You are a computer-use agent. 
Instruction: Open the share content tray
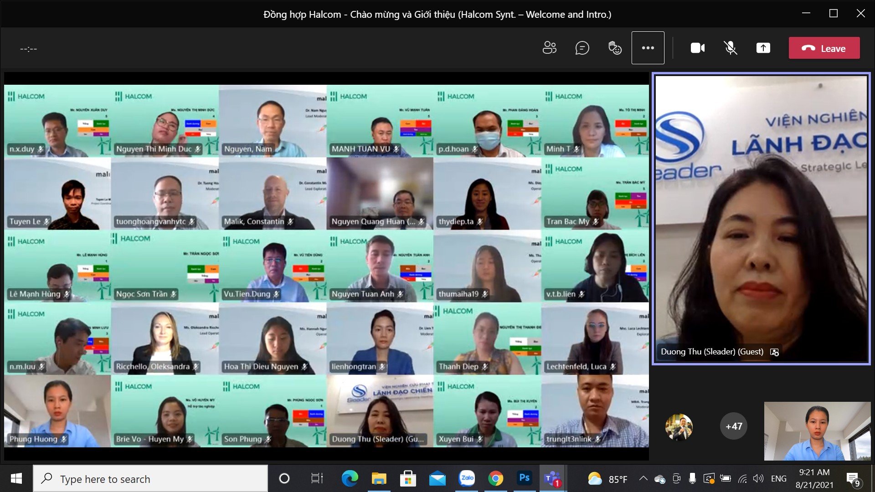(x=763, y=48)
